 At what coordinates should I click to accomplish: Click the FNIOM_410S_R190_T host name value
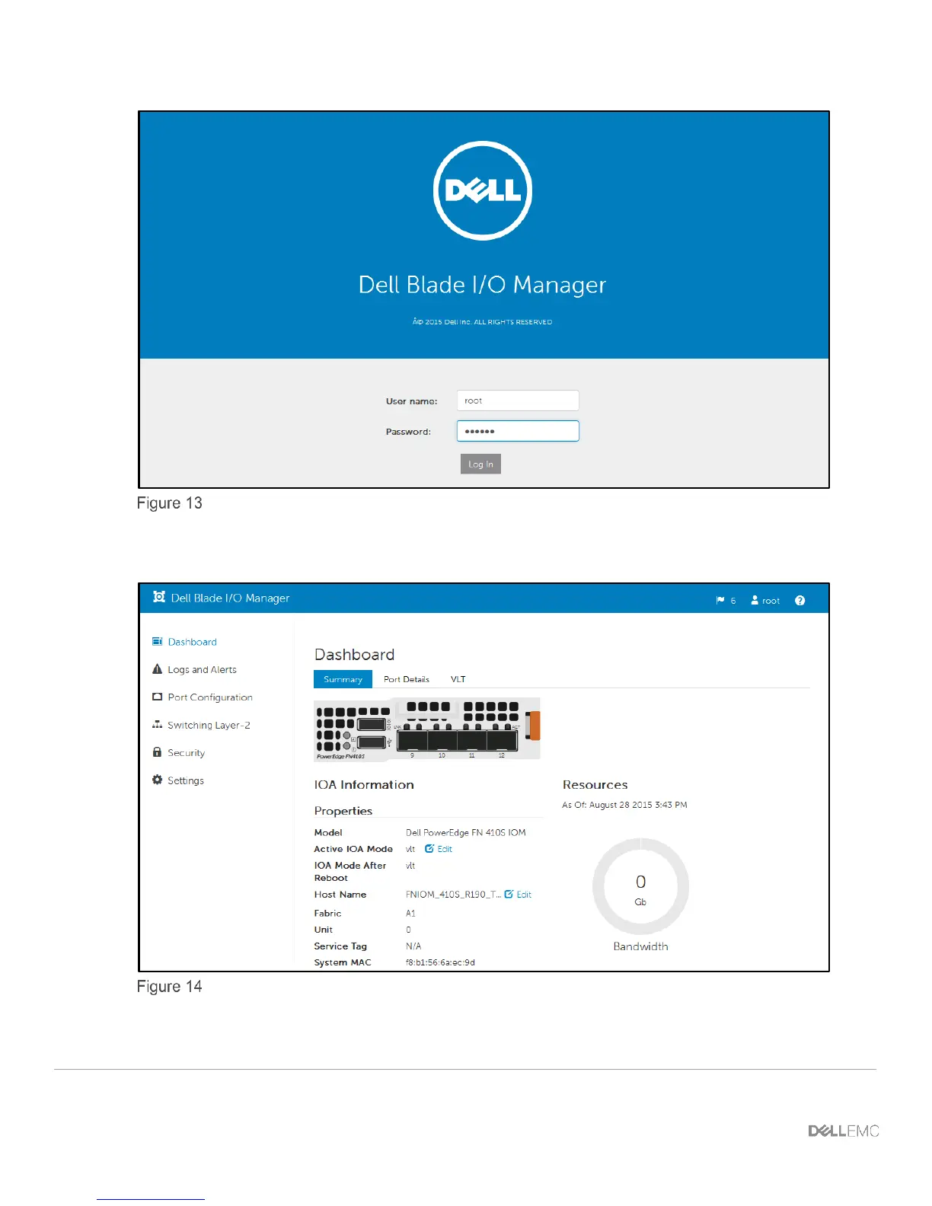click(x=453, y=895)
